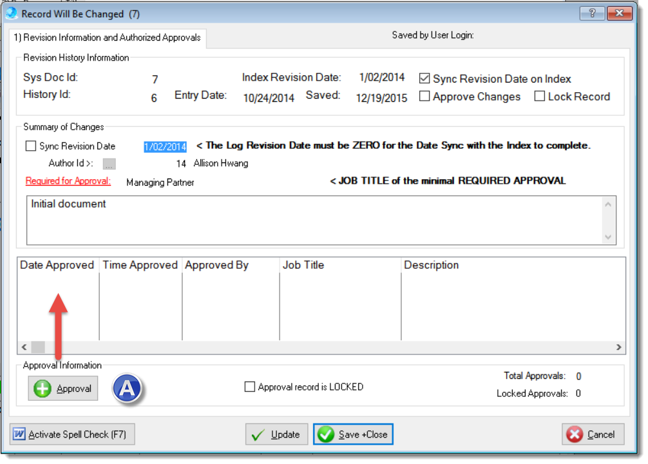This screenshot has height=464, width=648.
Task: Click the Required for Approval link
Action: tap(68, 181)
